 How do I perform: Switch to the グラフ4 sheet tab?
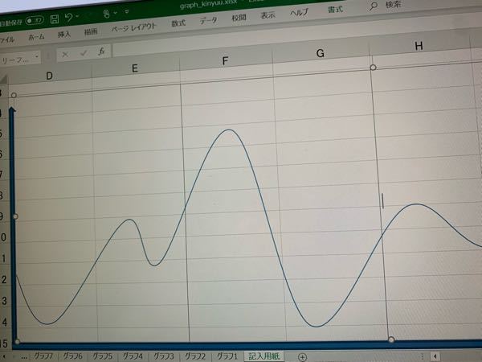pyautogui.click(x=133, y=356)
